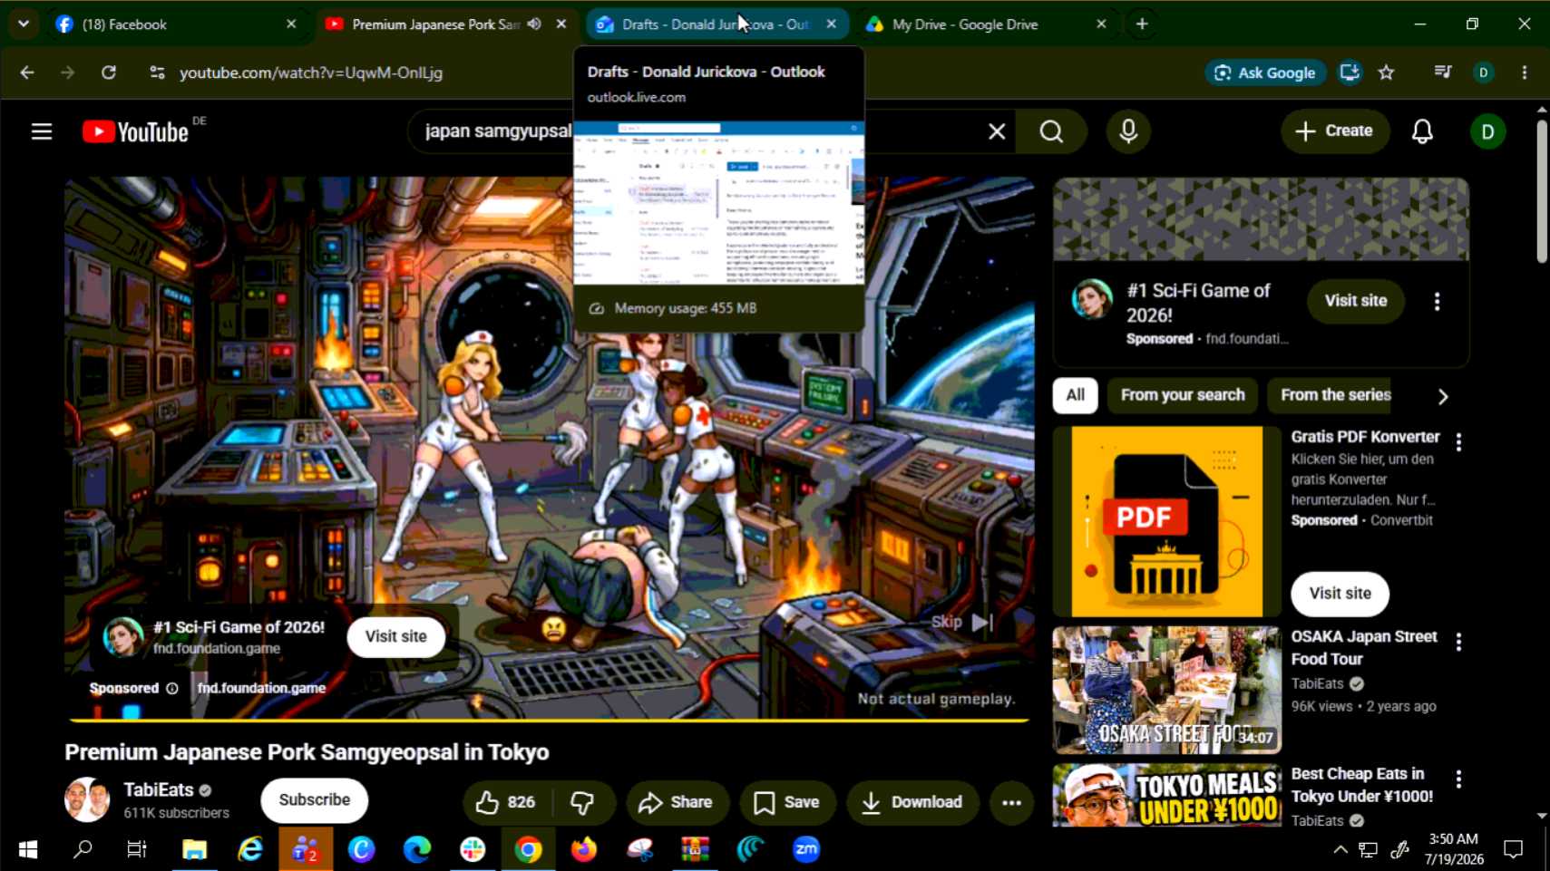Image resolution: width=1550 pixels, height=871 pixels.
Task: Open the media controls in Chrome toolbar
Action: pos(1442,73)
